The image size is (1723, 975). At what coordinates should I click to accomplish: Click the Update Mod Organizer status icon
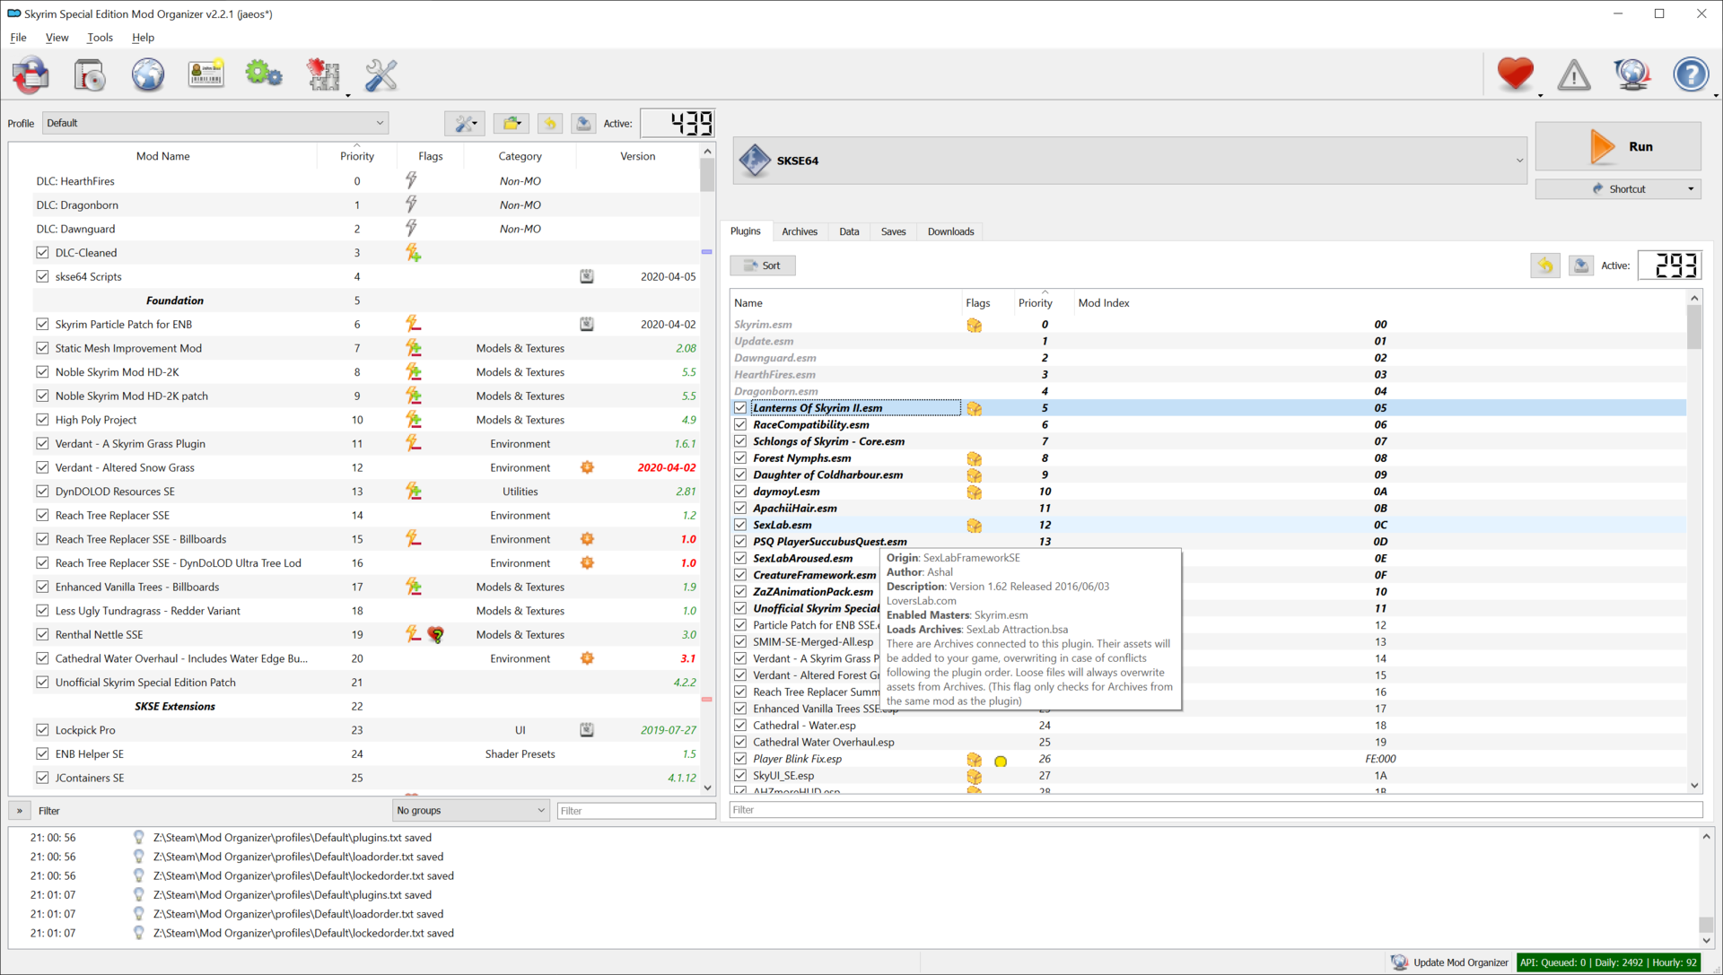(x=1399, y=962)
